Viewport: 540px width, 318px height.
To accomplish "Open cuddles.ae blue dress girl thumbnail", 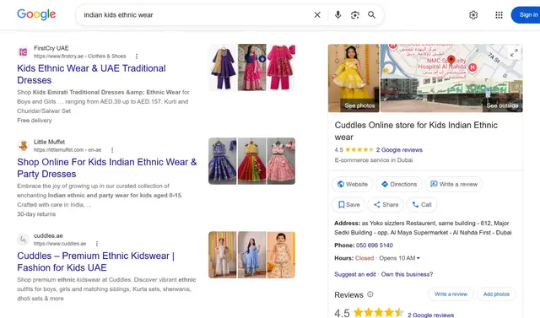I will pyautogui.click(x=252, y=255).
